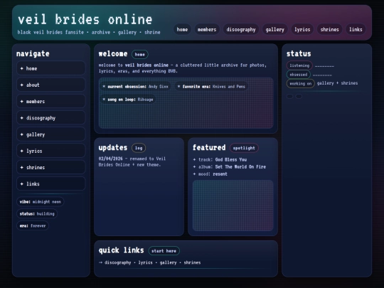Click gallery + shrines status text

337,83
